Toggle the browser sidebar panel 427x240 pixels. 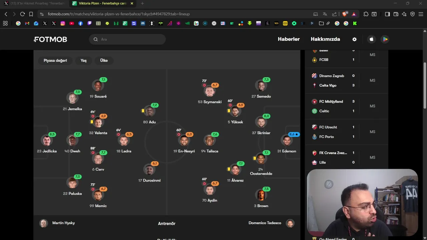(x=387, y=14)
